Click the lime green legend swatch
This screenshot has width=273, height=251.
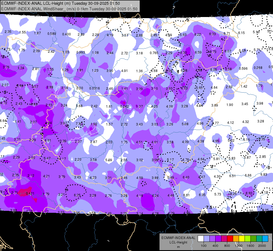tap(248, 239)
